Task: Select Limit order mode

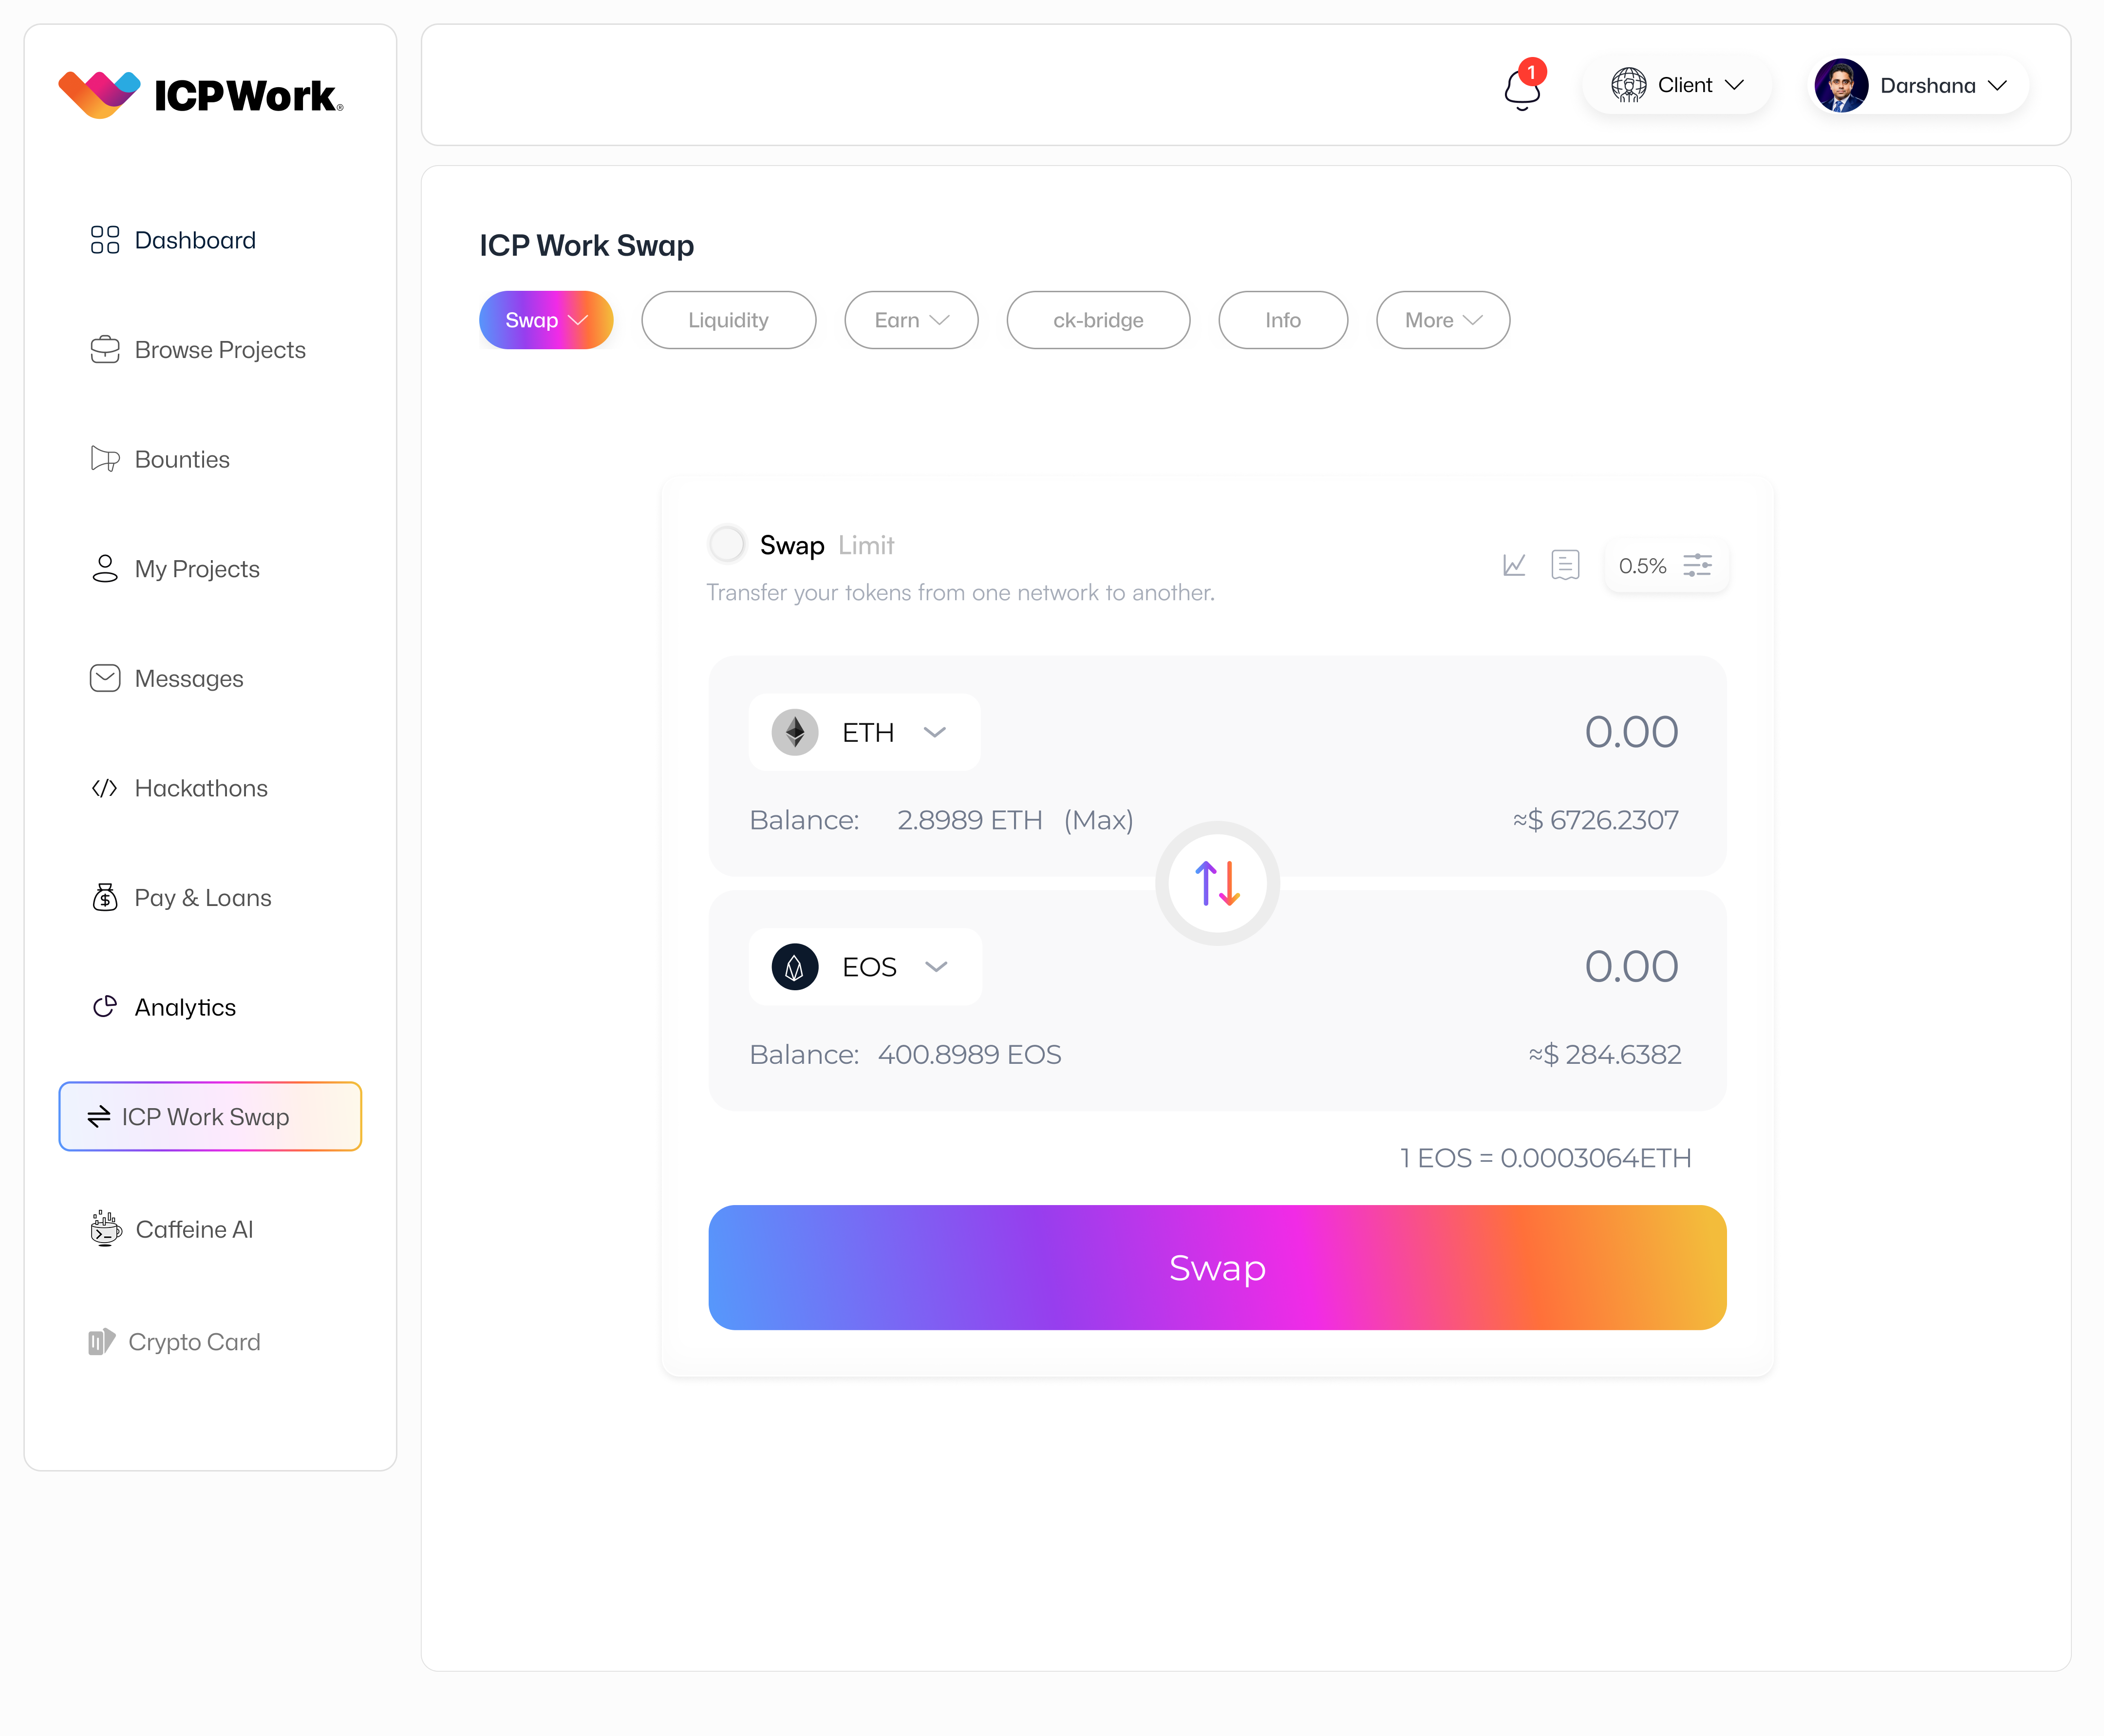Action: tap(866, 545)
